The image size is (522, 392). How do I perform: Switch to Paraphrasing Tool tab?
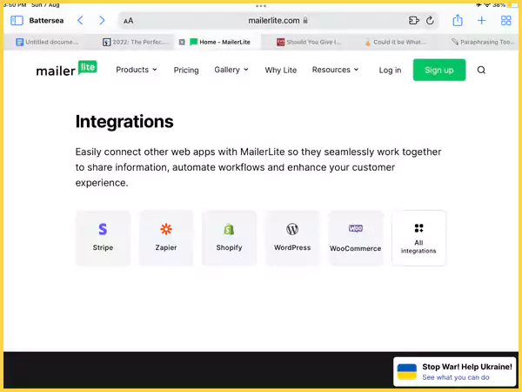point(483,42)
